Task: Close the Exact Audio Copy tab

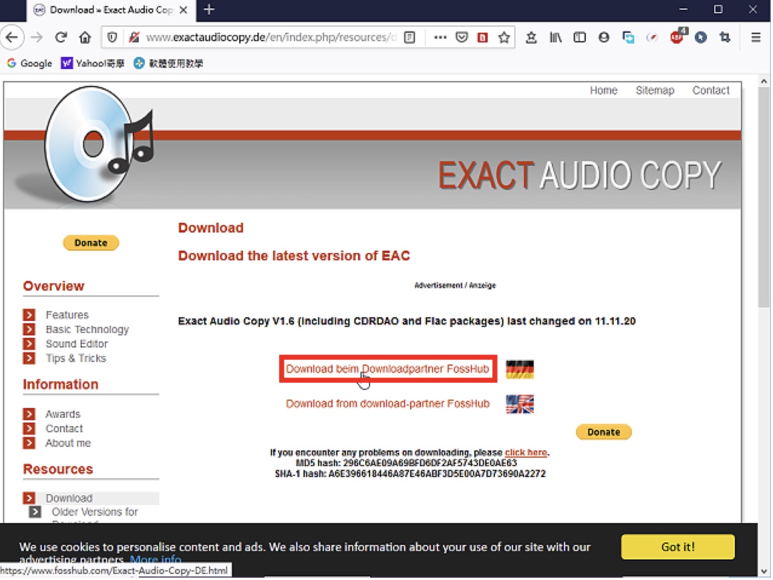Action: click(183, 10)
